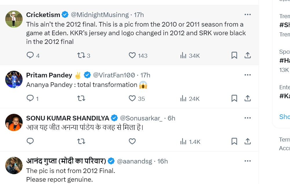Reply to Pritam Pandey's tweet
Screen dimensions: 290x184
[30, 98]
